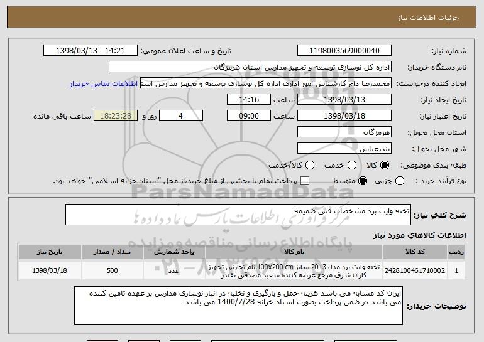Toggle the اسناد خزانه اسلامی payment checkbox

(305, 181)
